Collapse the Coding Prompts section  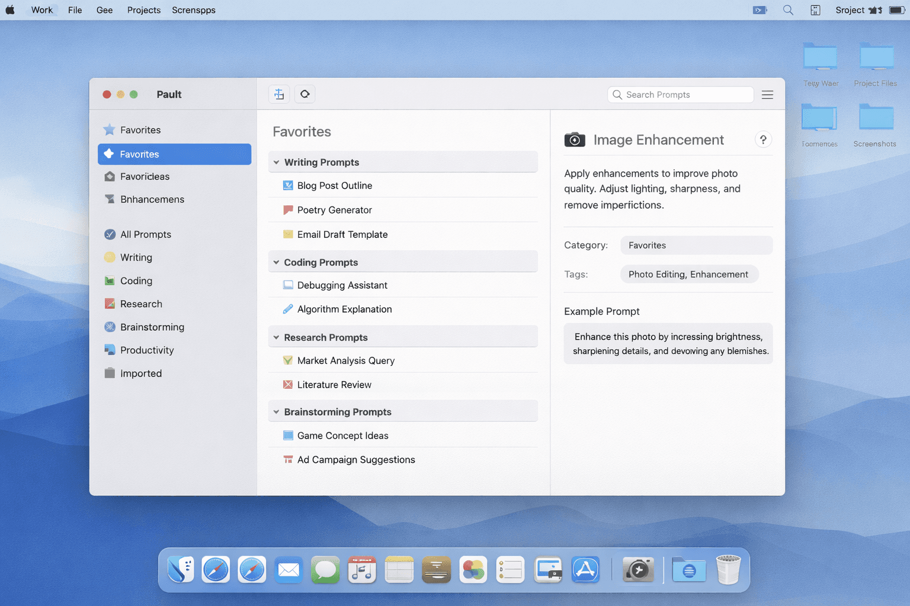(276, 262)
